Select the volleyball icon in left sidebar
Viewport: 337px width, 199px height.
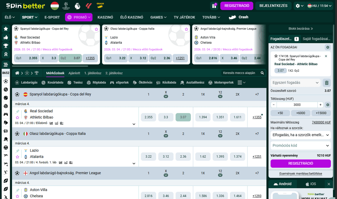point(6,106)
